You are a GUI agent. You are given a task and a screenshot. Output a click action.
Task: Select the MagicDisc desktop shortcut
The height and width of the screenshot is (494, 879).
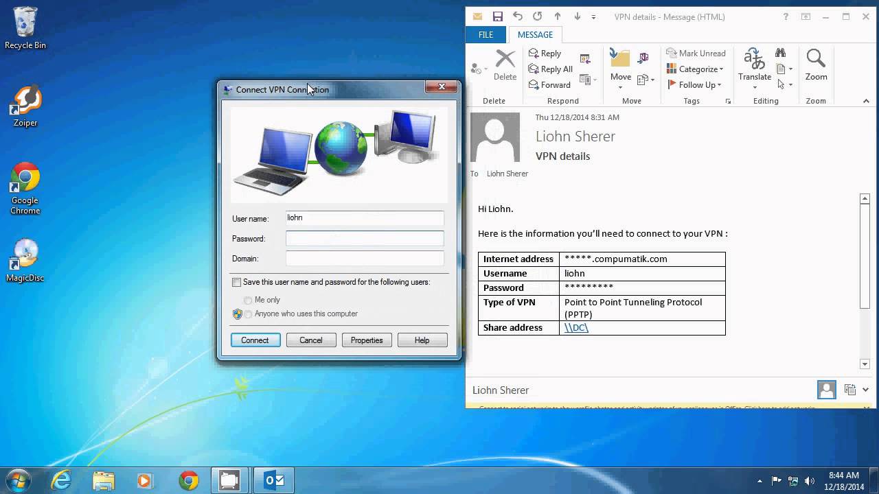click(25, 261)
